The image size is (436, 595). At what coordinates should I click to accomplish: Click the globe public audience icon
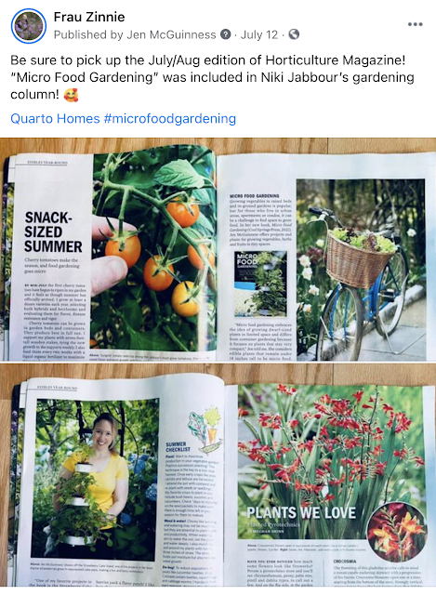(x=294, y=34)
